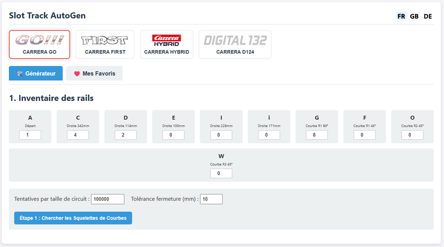Image resolution: width=444 pixels, height=247 pixels.
Task: Switch language to GB
Action: (x=414, y=16)
